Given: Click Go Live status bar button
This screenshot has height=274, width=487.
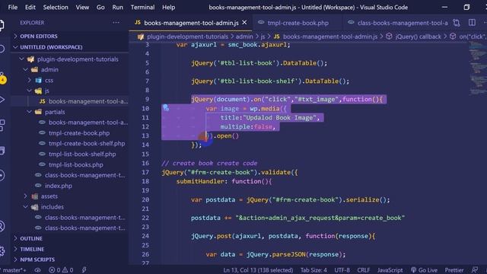Looking at the screenshot, I should pyautogui.click(x=424, y=270).
